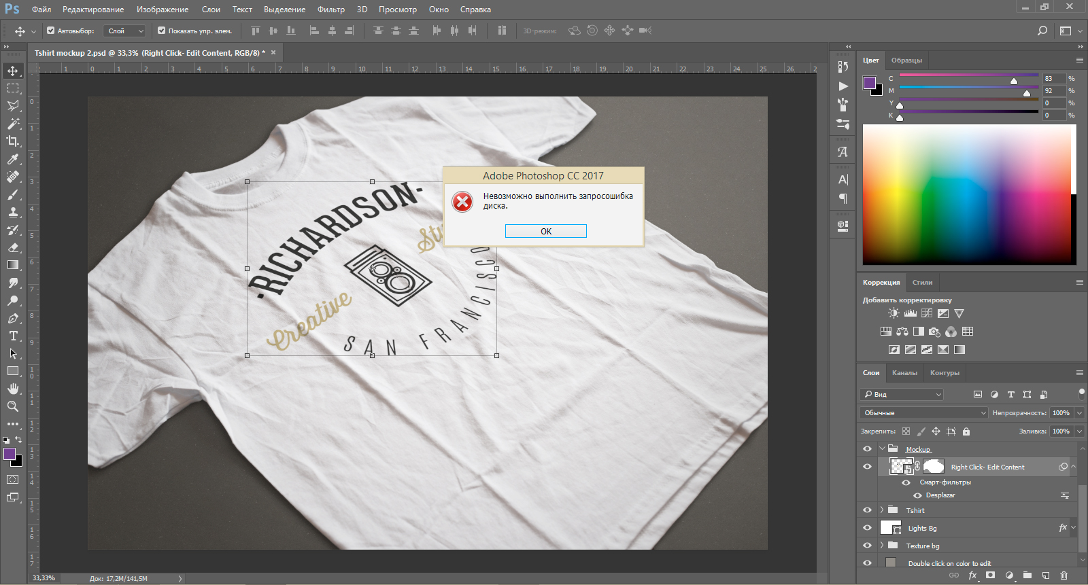Select the Clone Stamp tool
This screenshot has height=585, width=1088.
click(x=13, y=212)
